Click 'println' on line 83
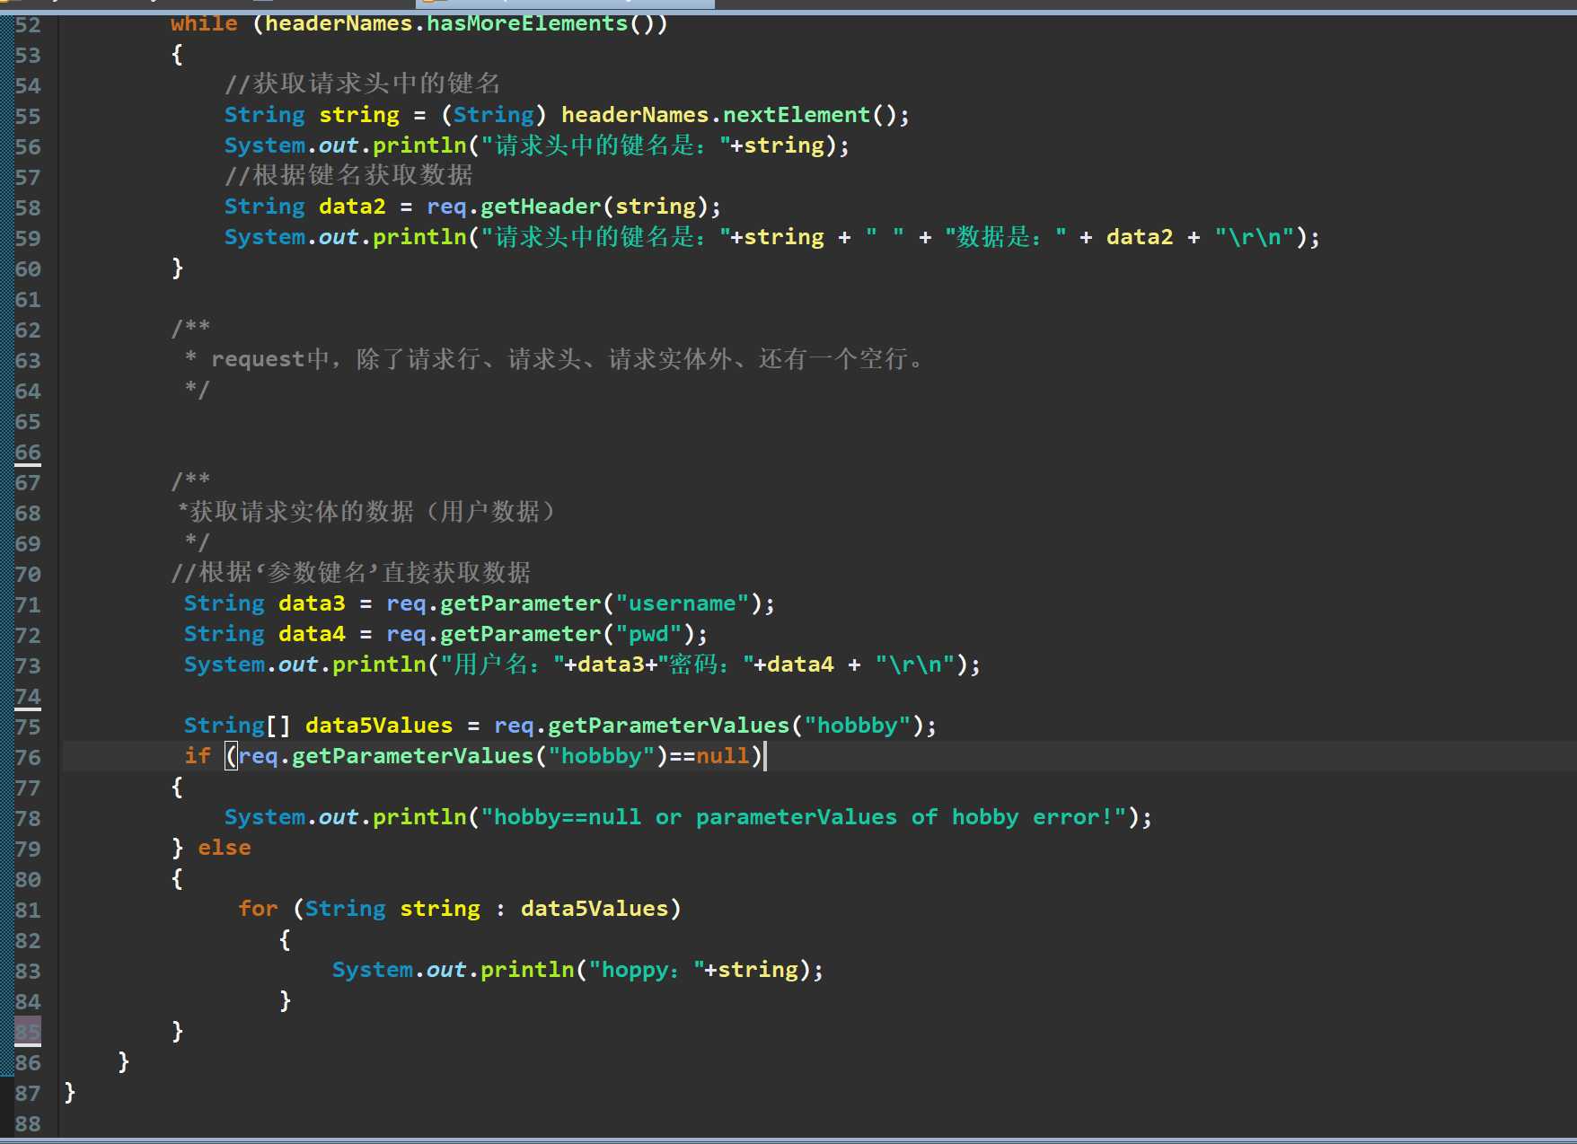 point(527,970)
